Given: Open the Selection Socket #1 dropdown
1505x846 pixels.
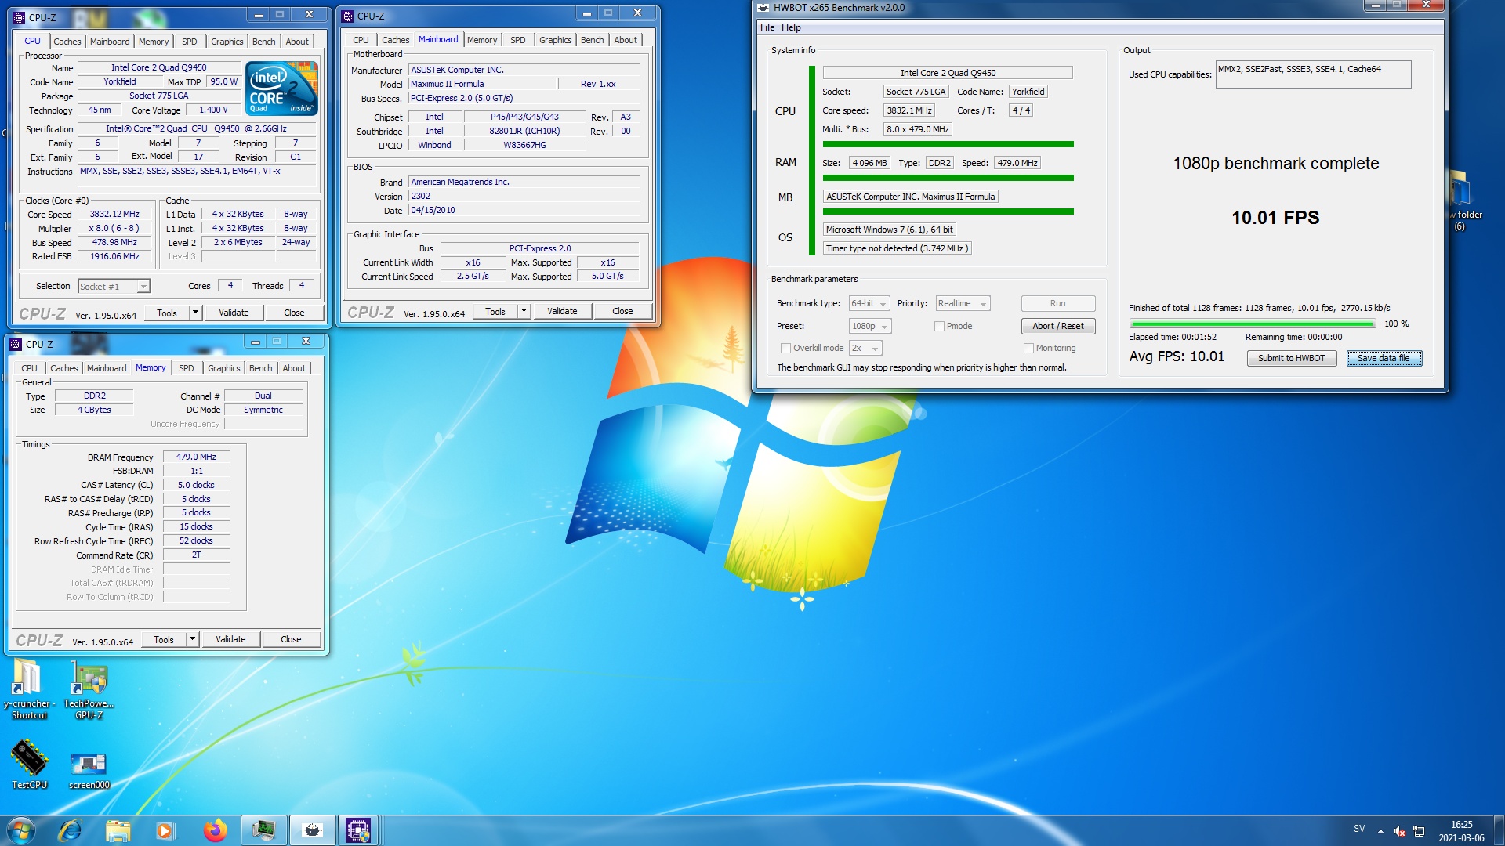Looking at the screenshot, I should (114, 287).
